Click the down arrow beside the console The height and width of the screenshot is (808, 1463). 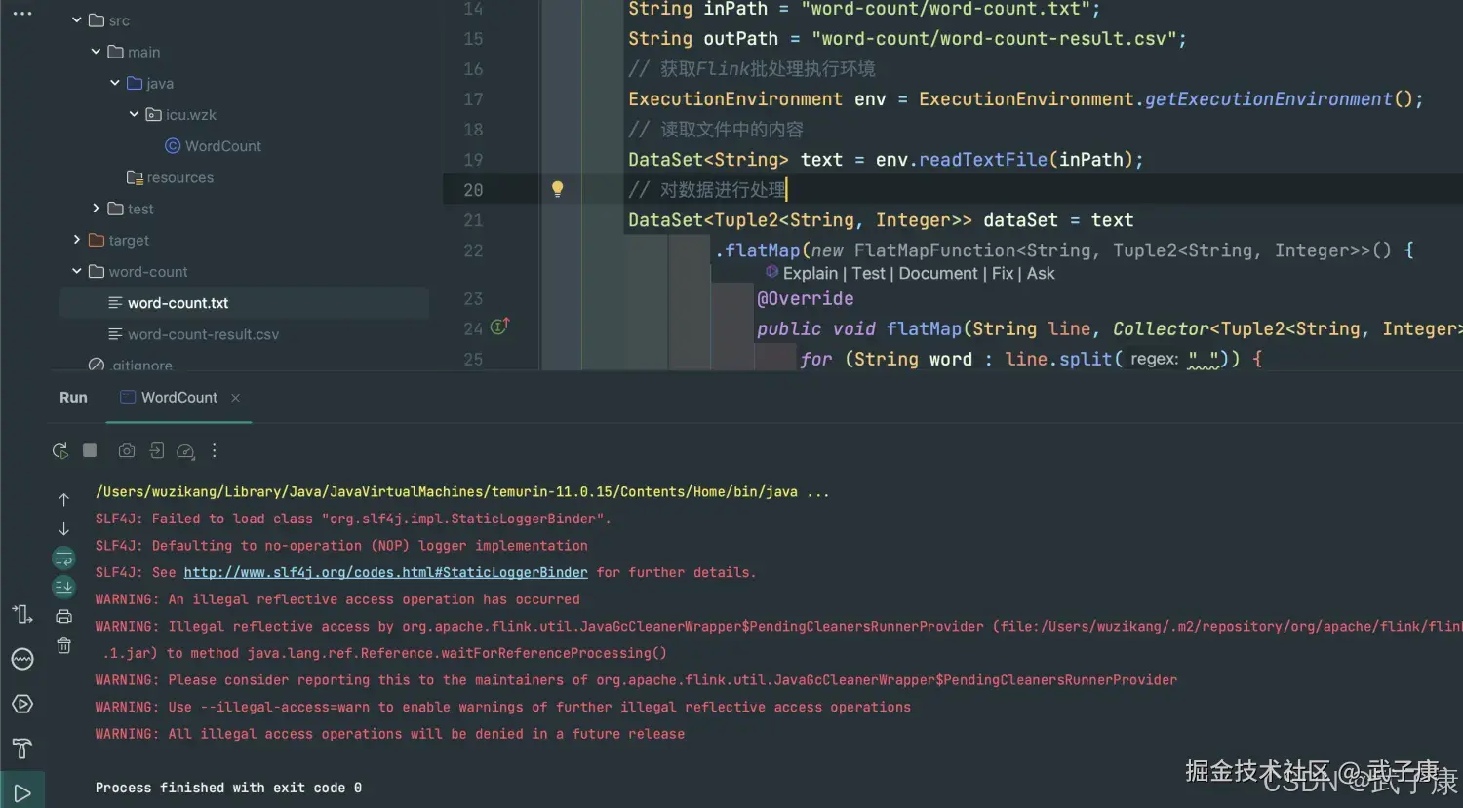point(63,529)
